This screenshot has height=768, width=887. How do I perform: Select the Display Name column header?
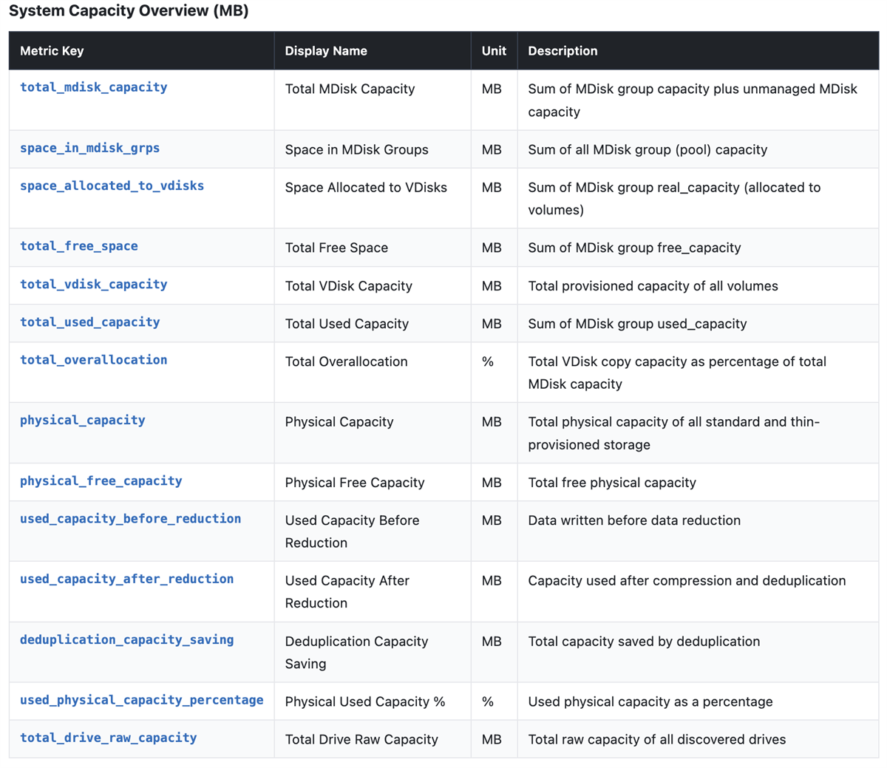[326, 51]
